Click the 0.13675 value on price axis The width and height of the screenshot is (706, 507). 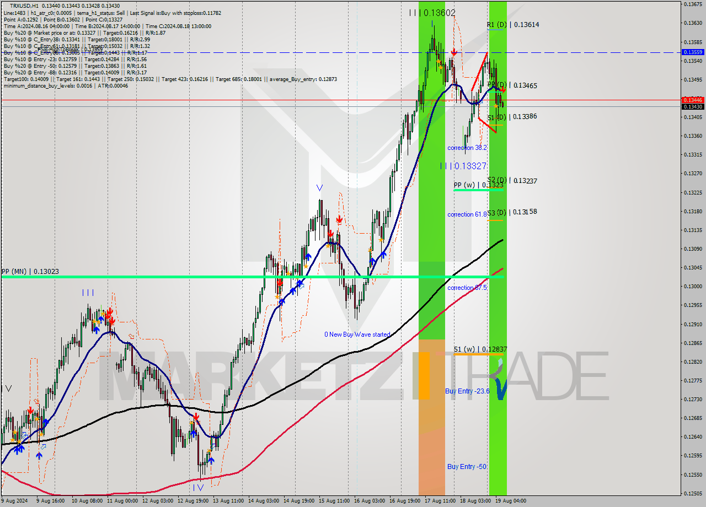pos(693,4)
